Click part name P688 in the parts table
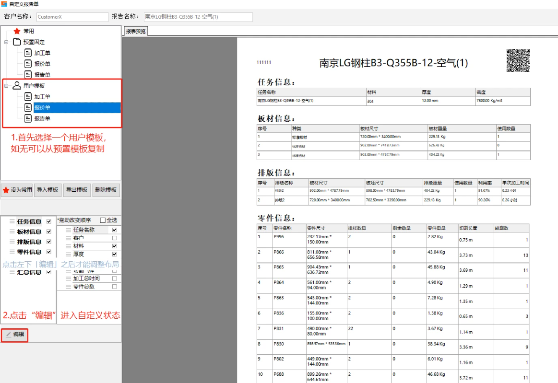Image resolution: width=558 pixels, height=383 pixels. 279,374
